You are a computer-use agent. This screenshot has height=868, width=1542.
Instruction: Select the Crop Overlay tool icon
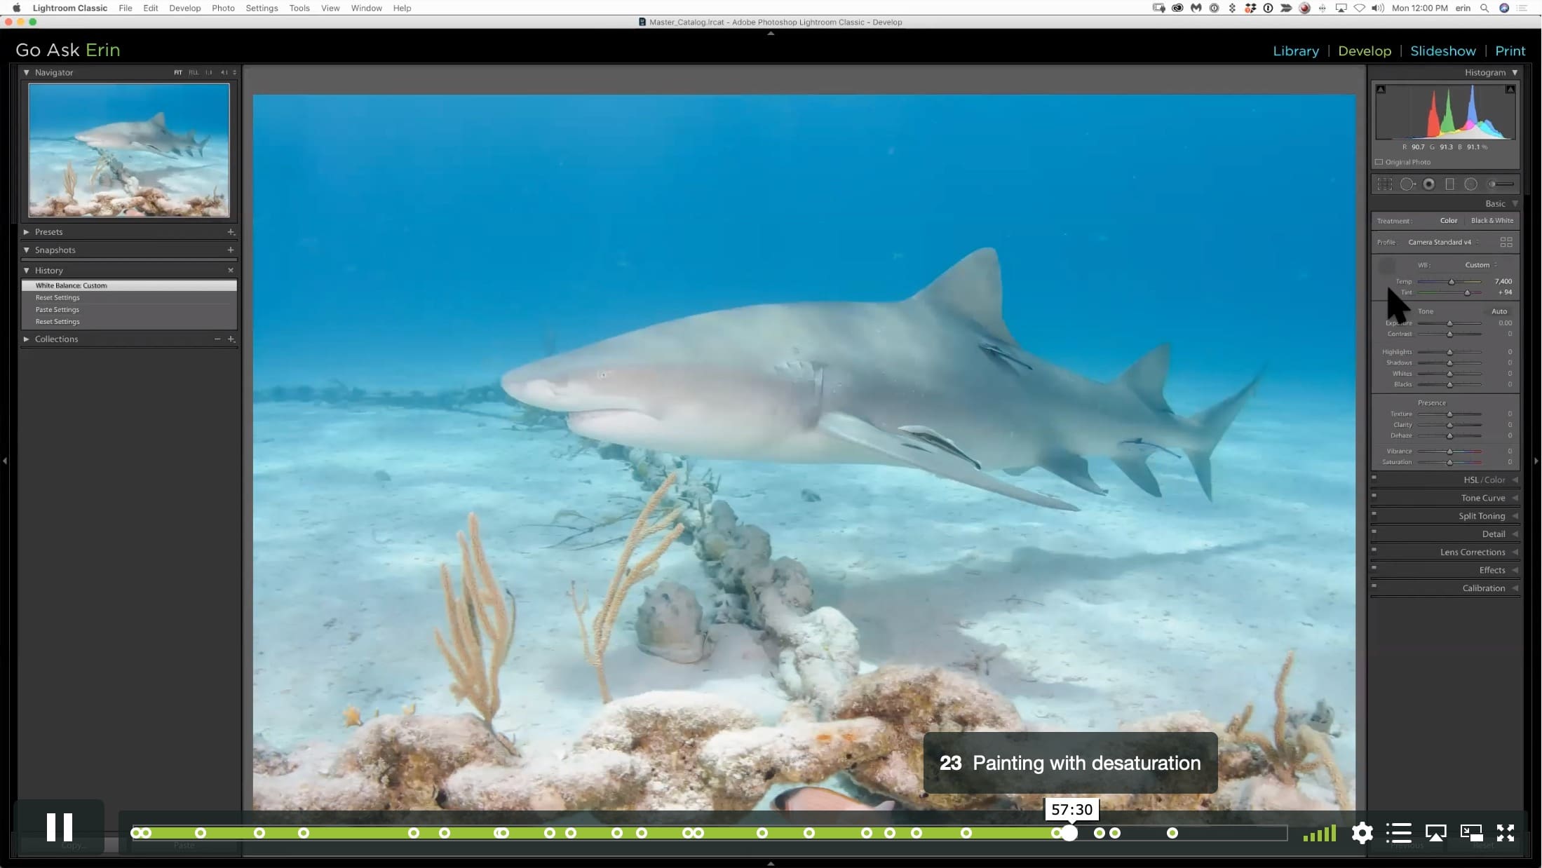[1385, 184]
